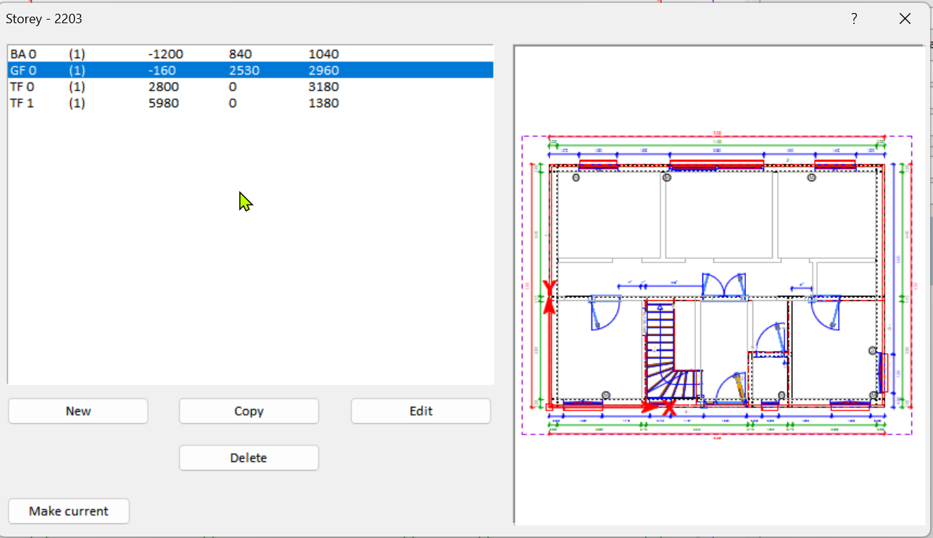Click the red arrows marker on left wall
The height and width of the screenshot is (538, 933).
coord(550,297)
